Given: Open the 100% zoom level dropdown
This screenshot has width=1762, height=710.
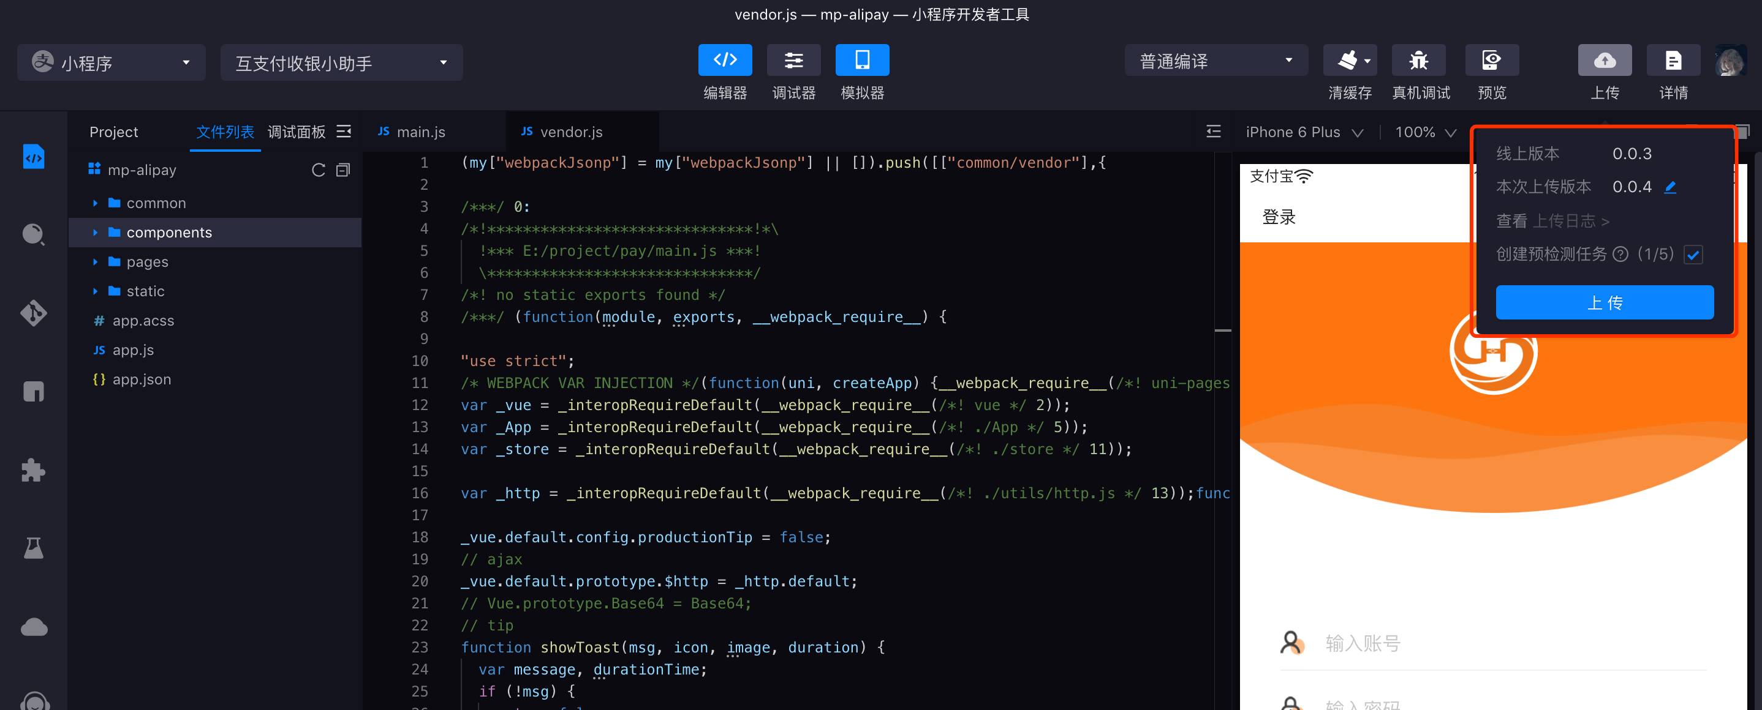Looking at the screenshot, I should coord(1426,132).
